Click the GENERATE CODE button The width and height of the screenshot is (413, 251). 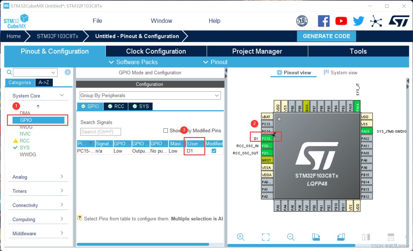pos(327,36)
